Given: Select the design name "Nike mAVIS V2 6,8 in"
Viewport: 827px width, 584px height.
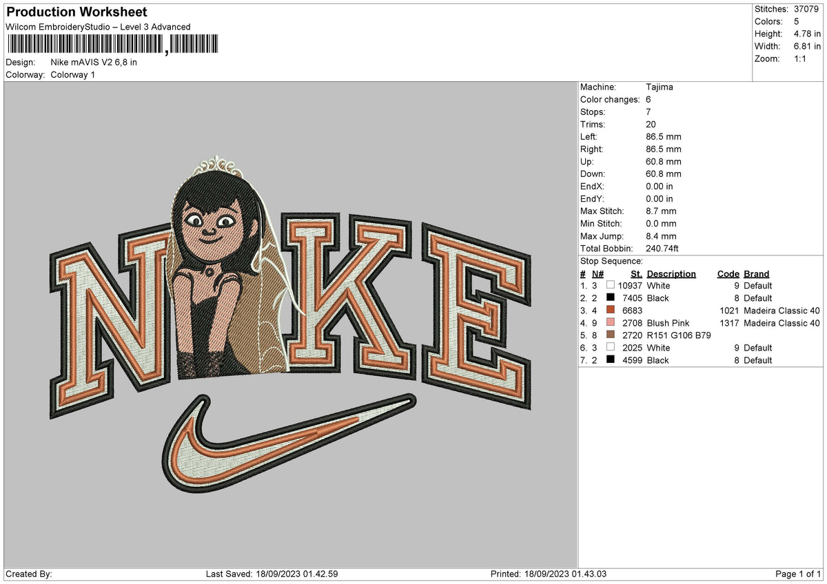Looking at the screenshot, I should (94, 62).
